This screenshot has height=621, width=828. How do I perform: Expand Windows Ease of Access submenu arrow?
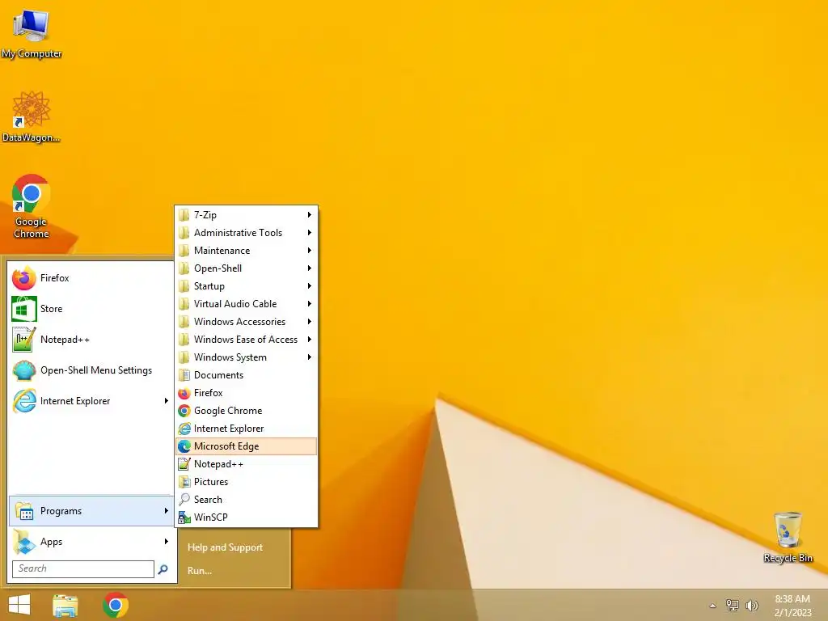310,340
